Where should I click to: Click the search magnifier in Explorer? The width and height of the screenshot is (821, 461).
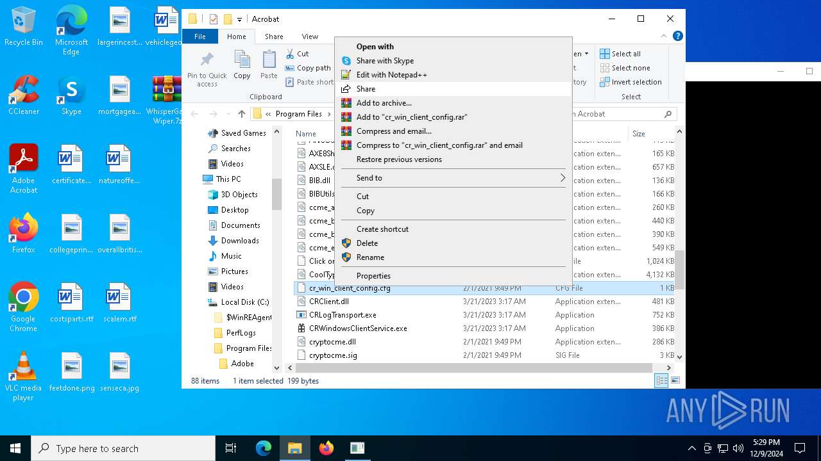(x=668, y=114)
